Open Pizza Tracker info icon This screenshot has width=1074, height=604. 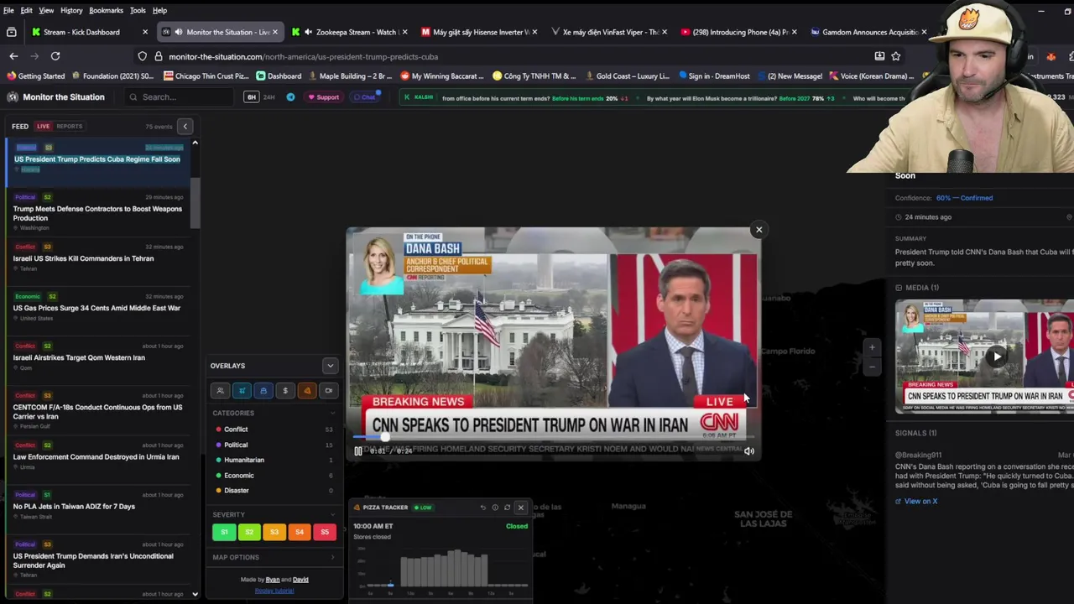pos(495,508)
